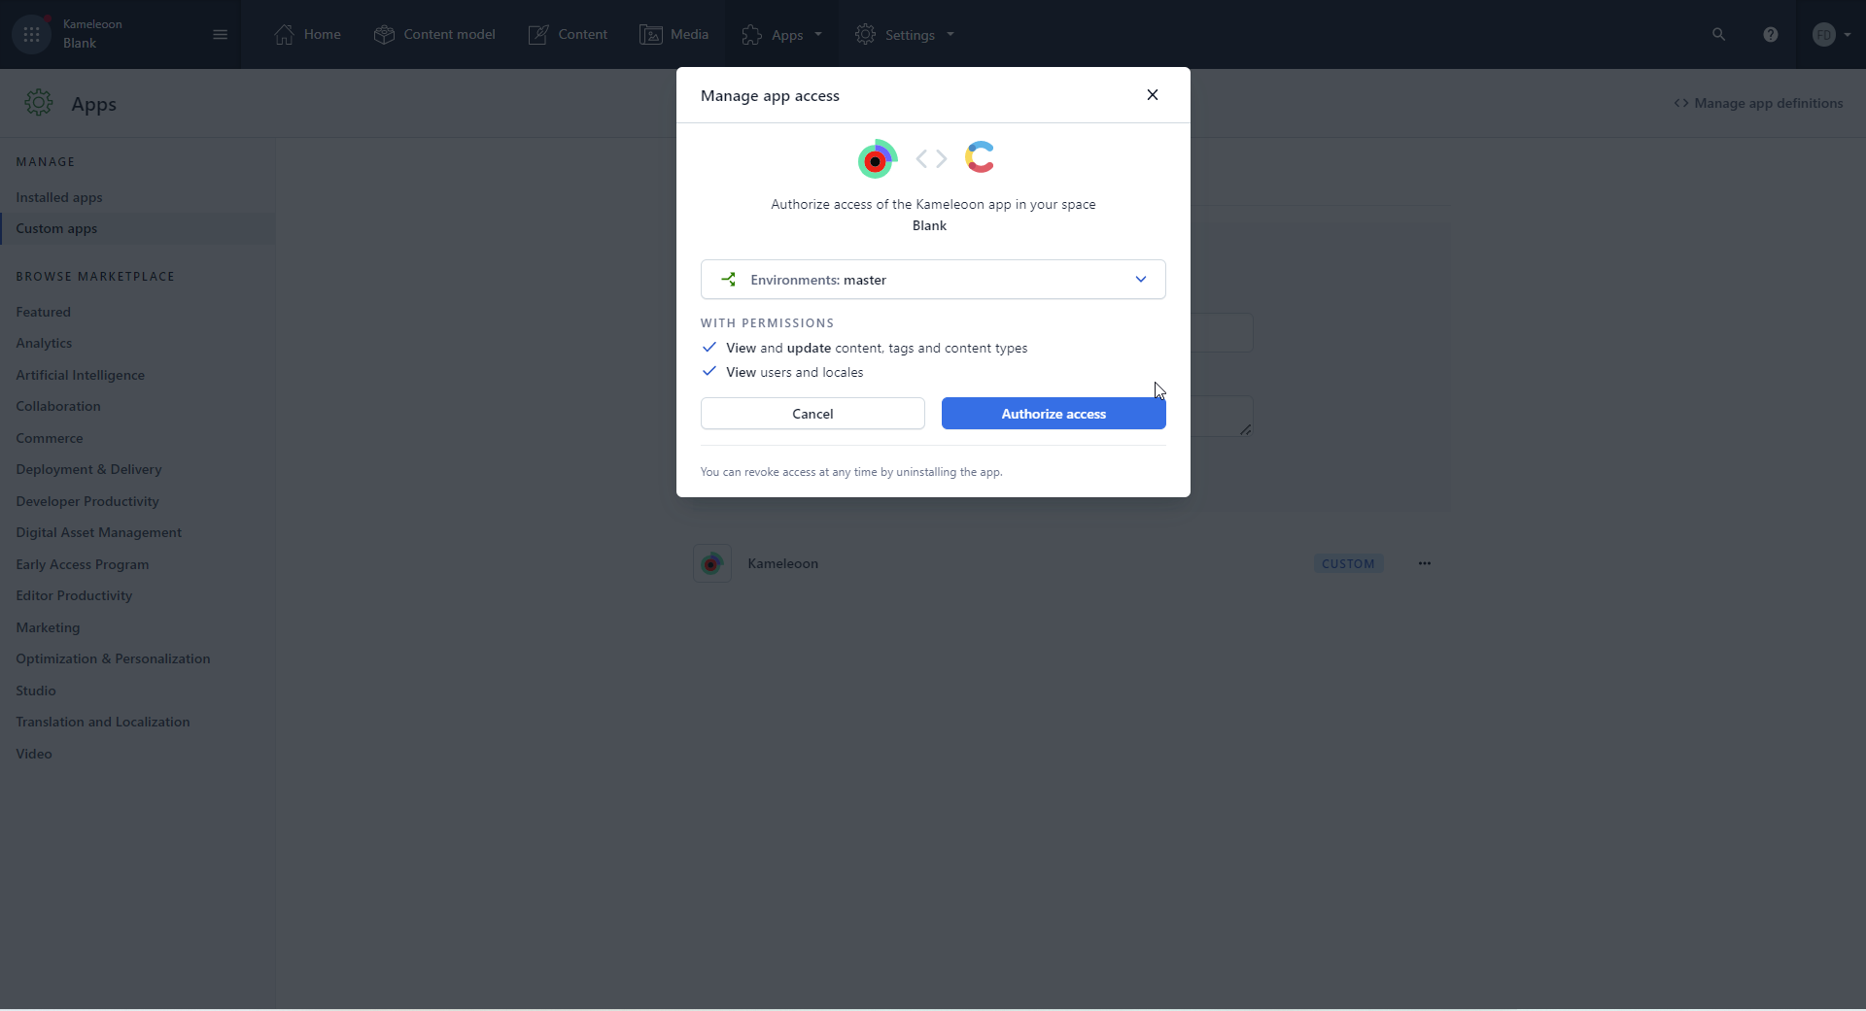
Task: Click 'View and update content' permission text
Action: (877, 348)
